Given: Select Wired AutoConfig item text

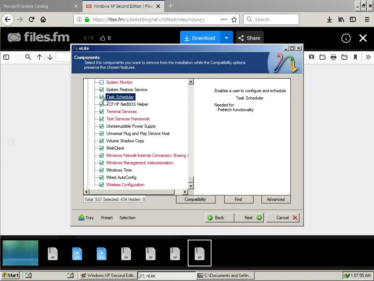Looking at the screenshot, I should tap(121, 177).
